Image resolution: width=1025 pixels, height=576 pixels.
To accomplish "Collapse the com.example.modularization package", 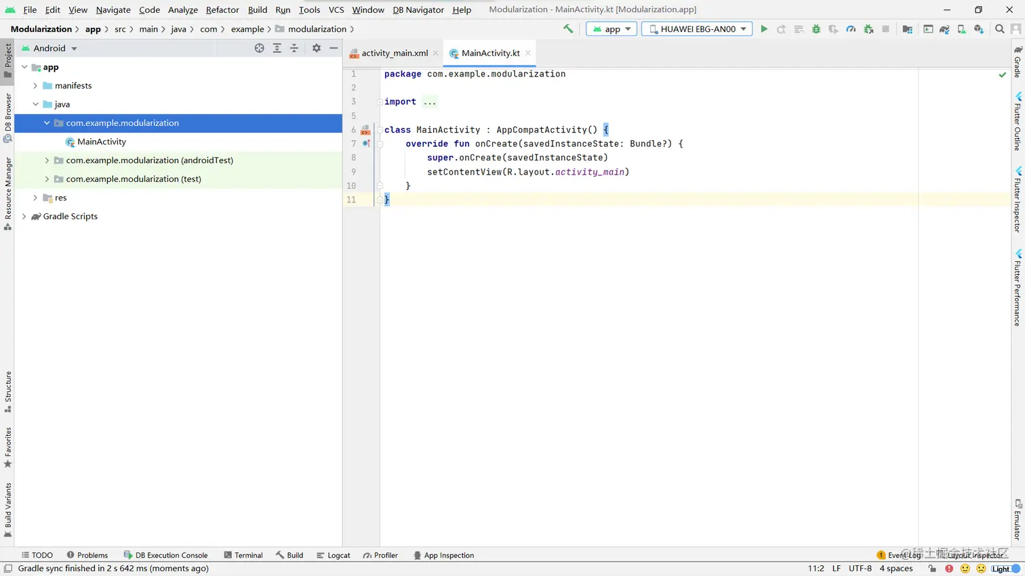I will pos(47,123).
